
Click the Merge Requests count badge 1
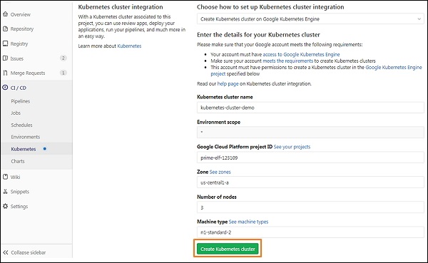pos(63,73)
